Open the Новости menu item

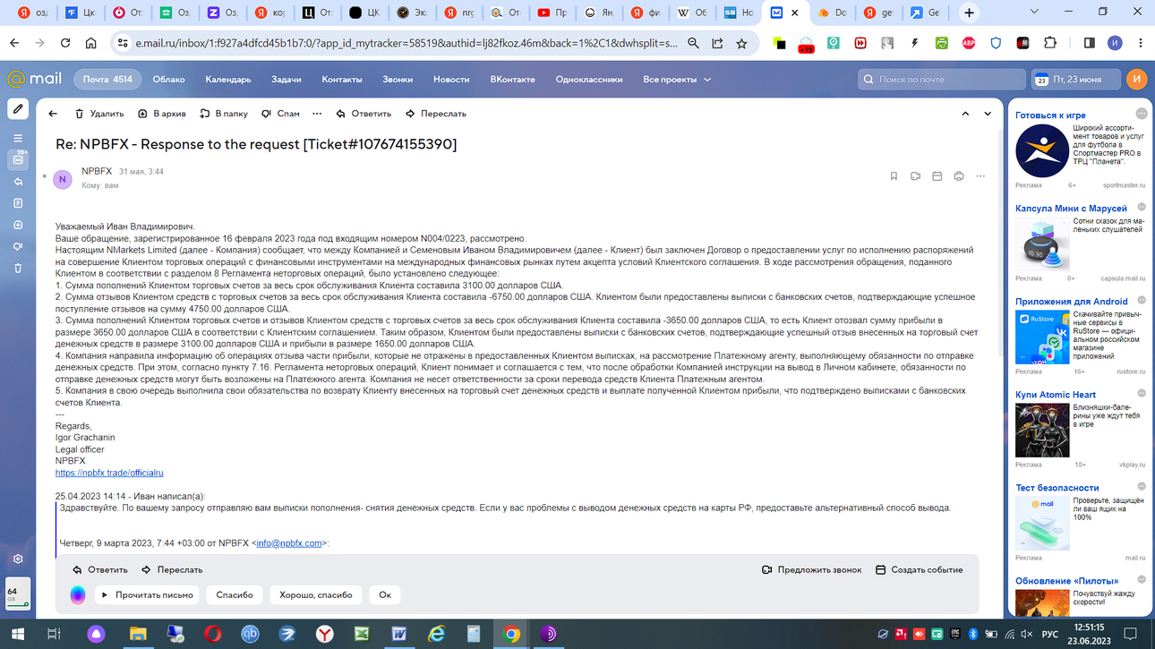451,80
